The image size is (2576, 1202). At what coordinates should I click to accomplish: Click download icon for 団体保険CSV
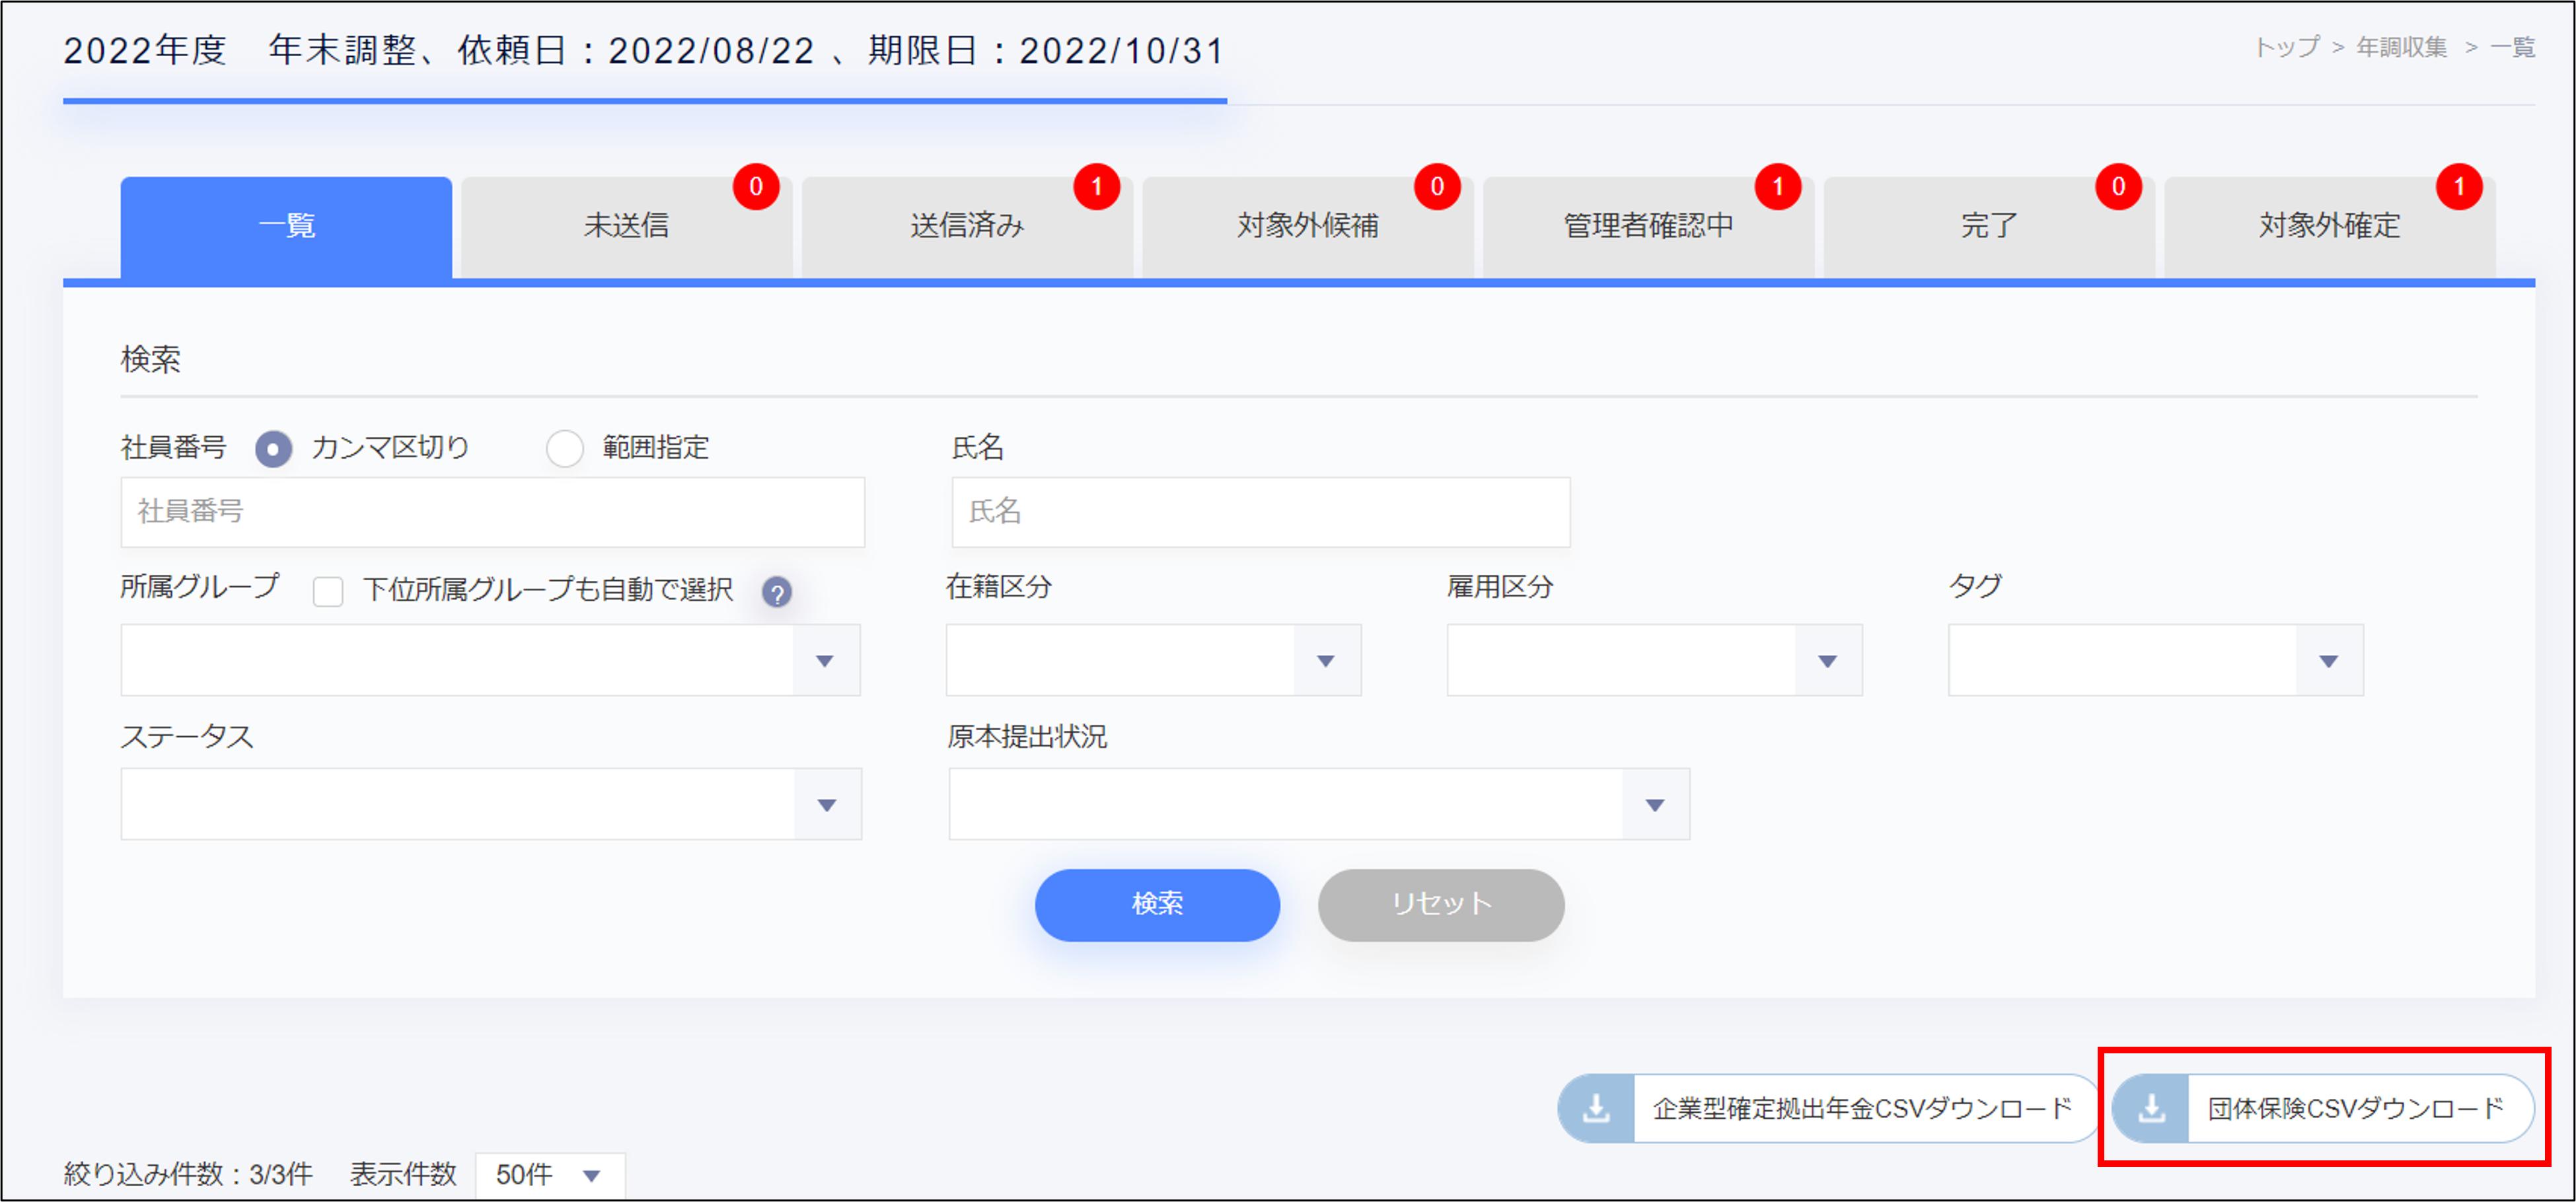[x=2151, y=1108]
